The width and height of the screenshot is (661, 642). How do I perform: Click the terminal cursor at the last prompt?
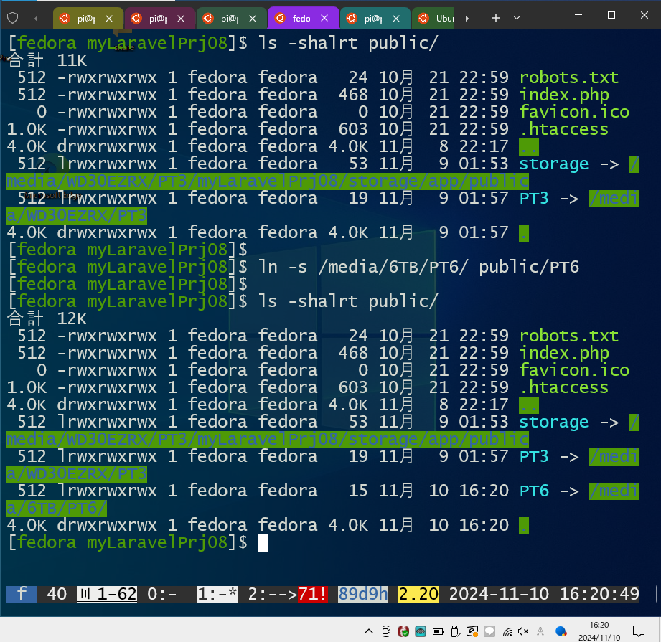pyautogui.click(x=263, y=543)
